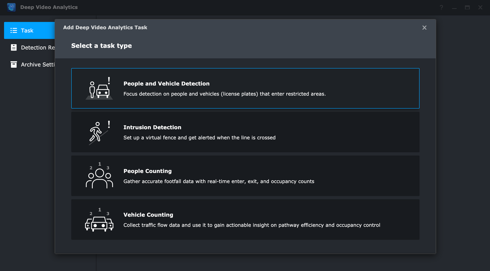Open the help question mark icon
The width and height of the screenshot is (490, 271).
coord(441,7)
